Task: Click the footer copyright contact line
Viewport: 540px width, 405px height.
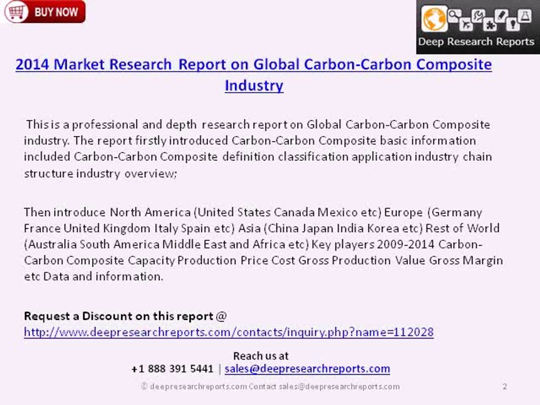Action: pyautogui.click(x=271, y=386)
